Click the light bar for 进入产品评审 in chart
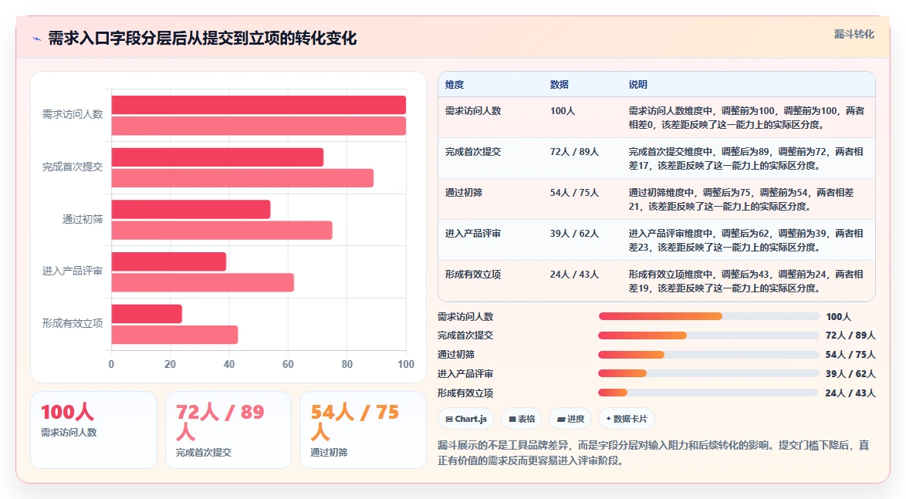This screenshot has height=499, width=906. pos(203,282)
